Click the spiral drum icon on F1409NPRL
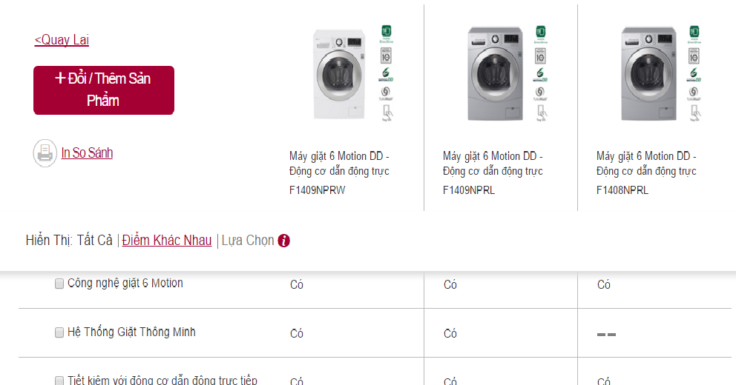736x385 pixels. tap(540, 93)
